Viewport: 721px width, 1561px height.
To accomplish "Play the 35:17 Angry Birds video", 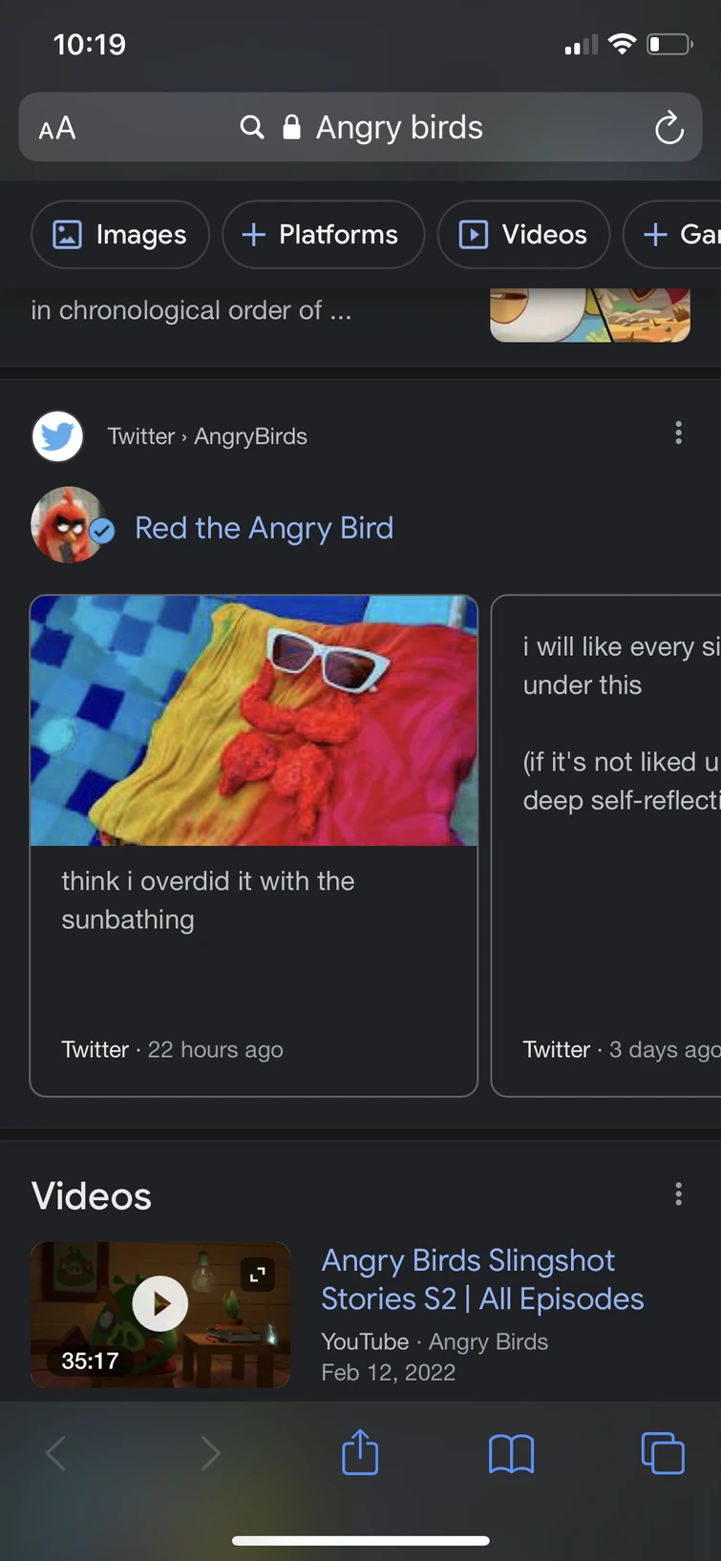I will point(159,1303).
